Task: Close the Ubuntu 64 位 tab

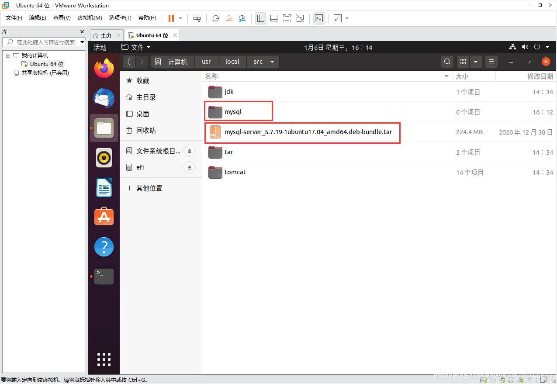Action: pos(175,35)
